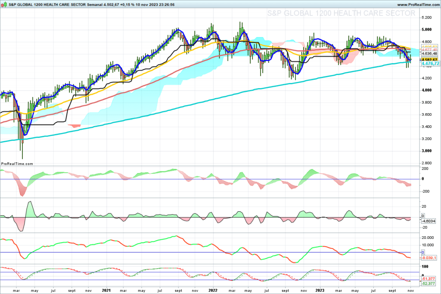Image resolution: width=441 pixels, height=294 pixels.
Task: Click the yellow 4.502,67 price tag on the axis
Action: pyautogui.click(x=429, y=59)
